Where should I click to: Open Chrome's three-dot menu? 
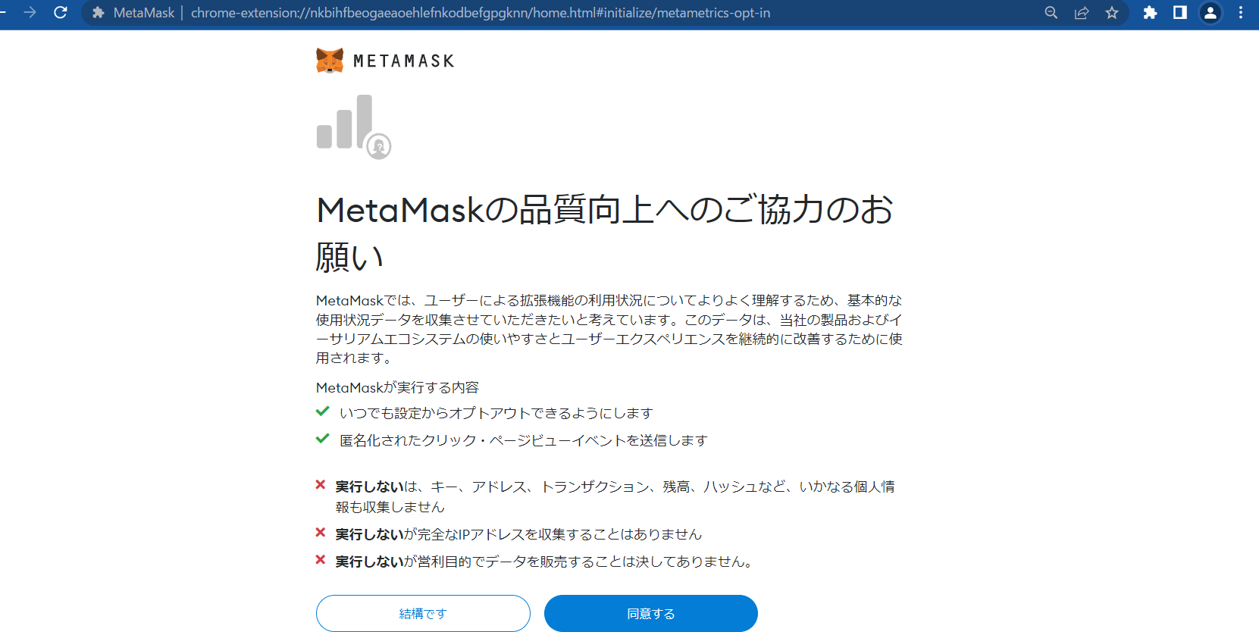click(1241, 13)
